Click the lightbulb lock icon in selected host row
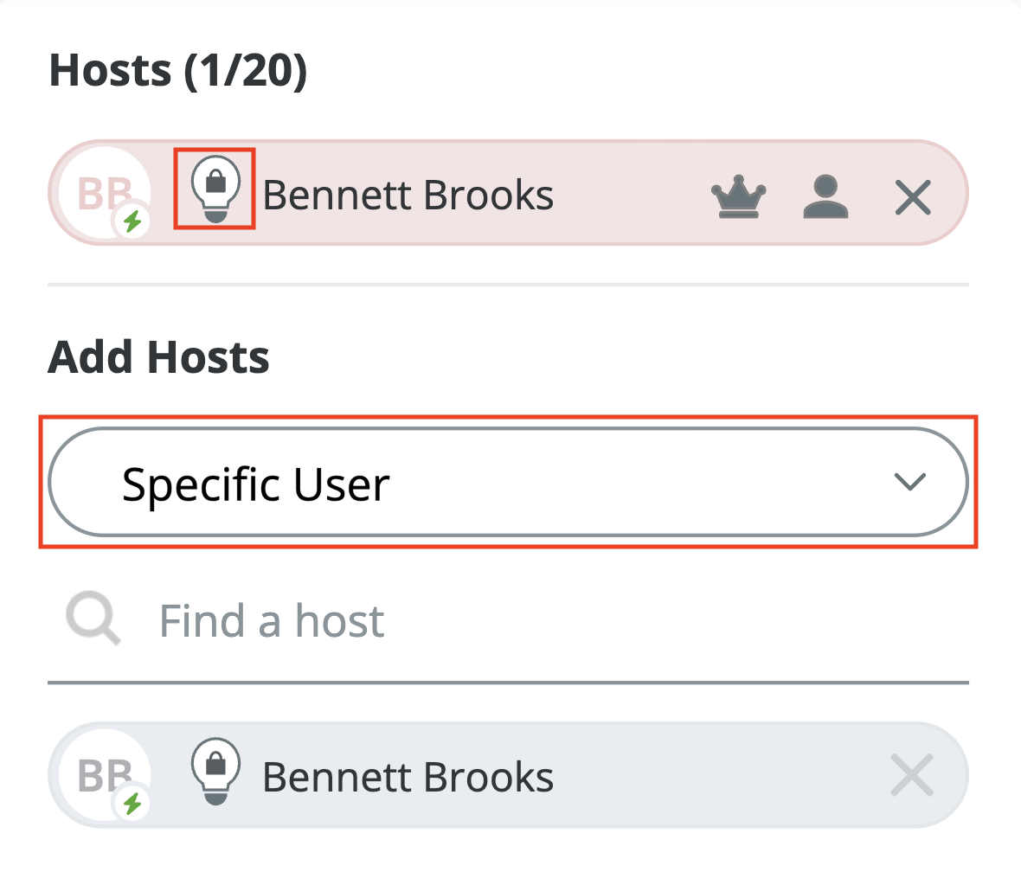Image resolution: width=1021 pixels, height=872 pixels. point(215,189)
